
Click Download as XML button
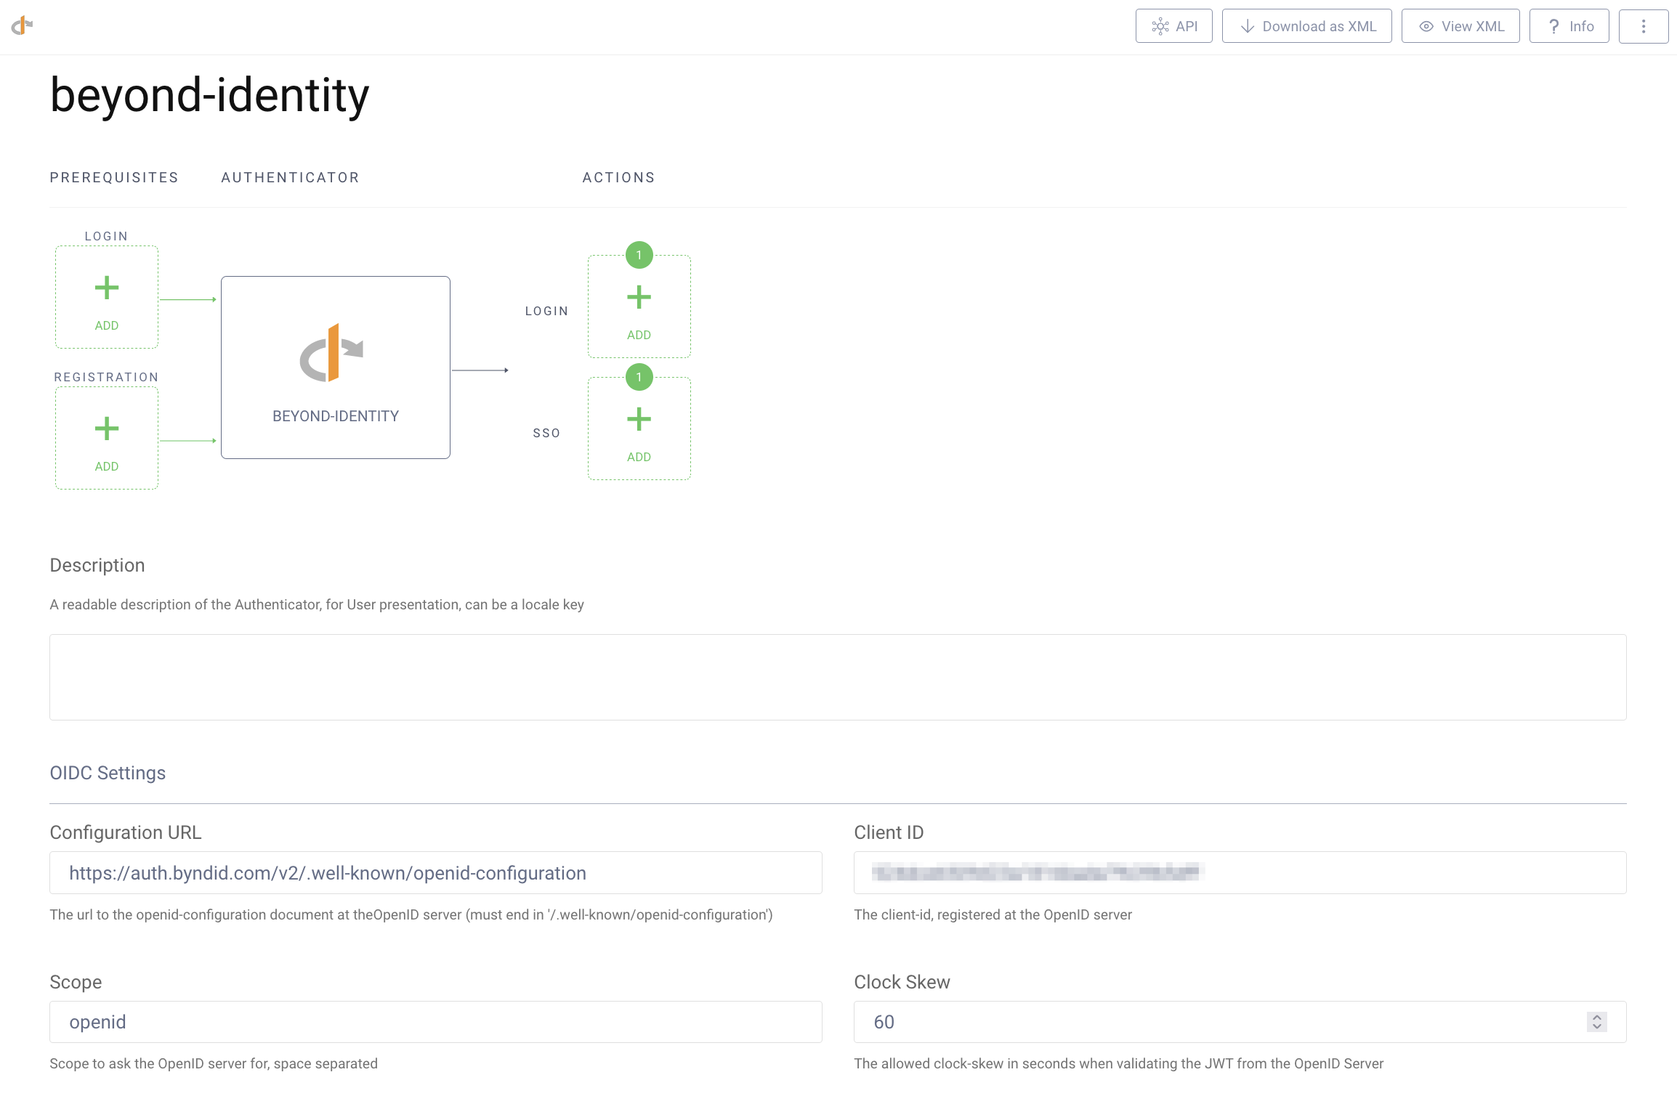click(x=1306, y=26)
